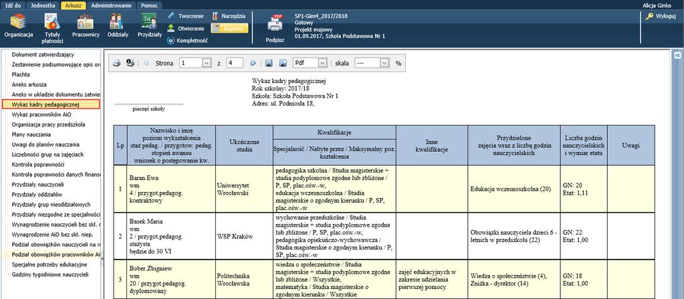
Task: Open Plany nauczania report
Action: [x=31, y=134]
